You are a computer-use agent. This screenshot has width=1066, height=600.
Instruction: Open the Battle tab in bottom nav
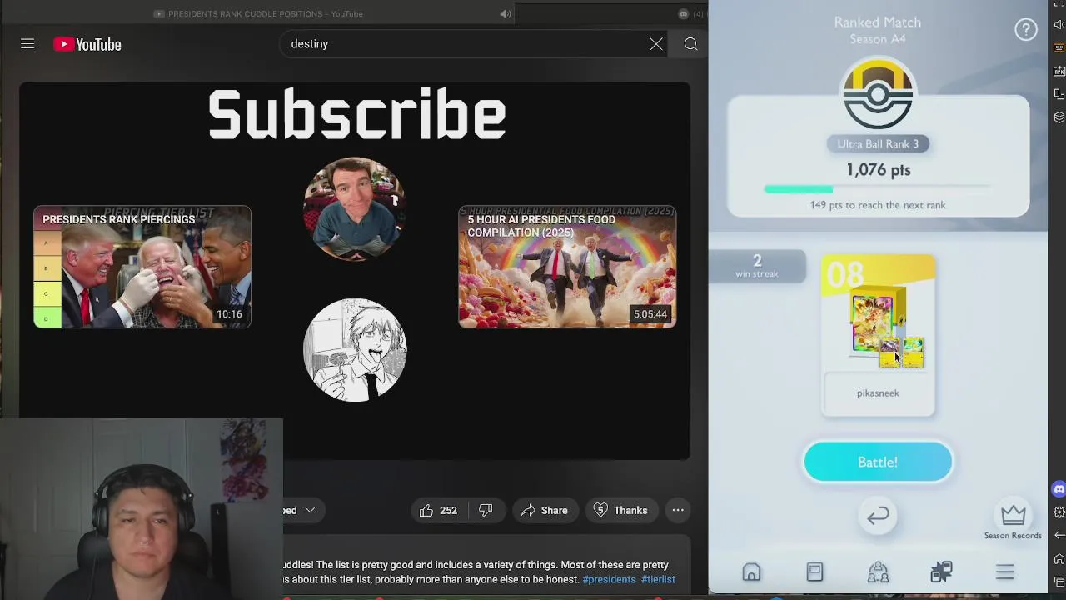tap(941, 572)
